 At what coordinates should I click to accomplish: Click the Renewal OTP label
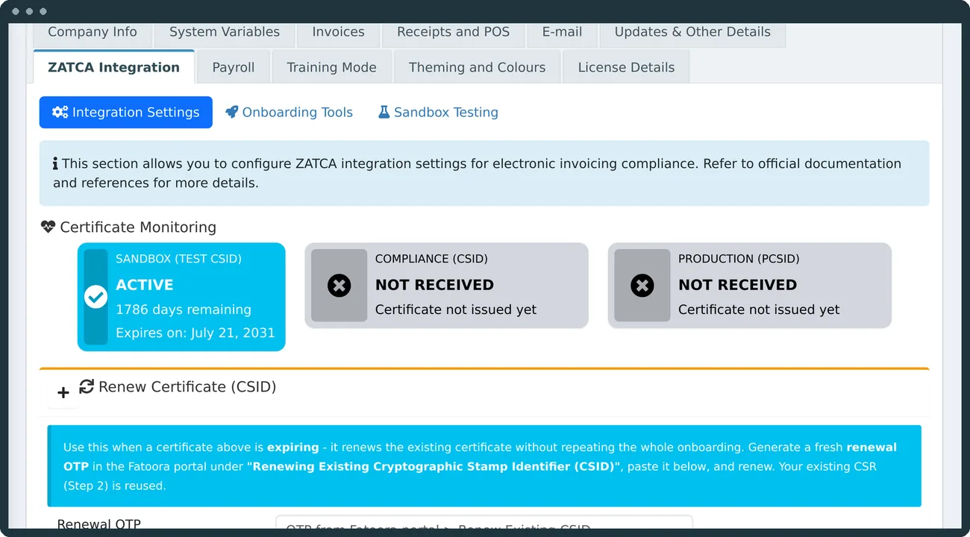[x=99, y=524]
